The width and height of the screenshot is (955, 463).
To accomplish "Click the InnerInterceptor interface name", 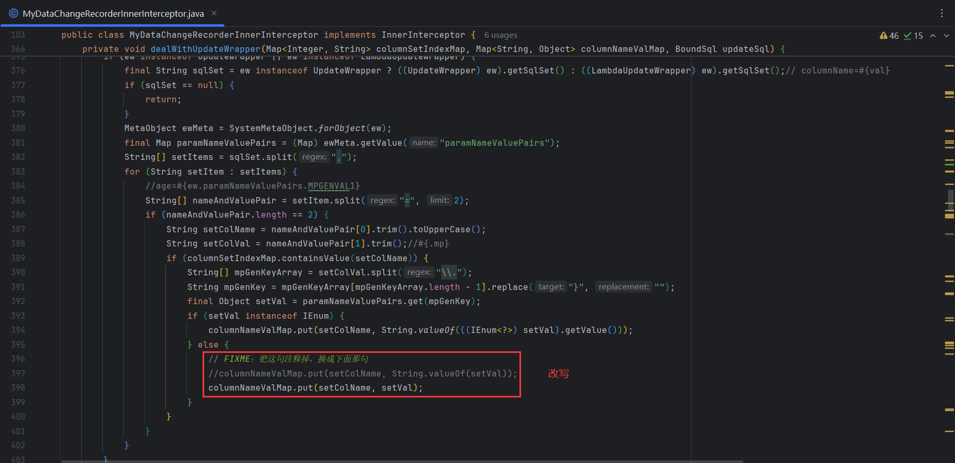I will tap(423, 35).
